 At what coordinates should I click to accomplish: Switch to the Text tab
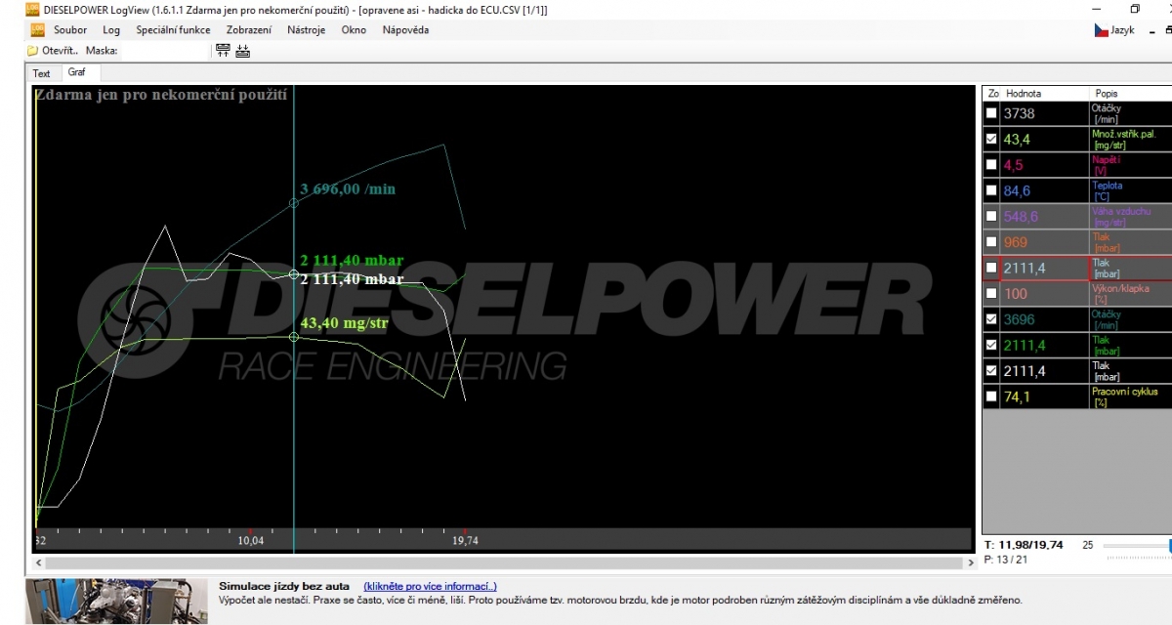tap(41, 73)
